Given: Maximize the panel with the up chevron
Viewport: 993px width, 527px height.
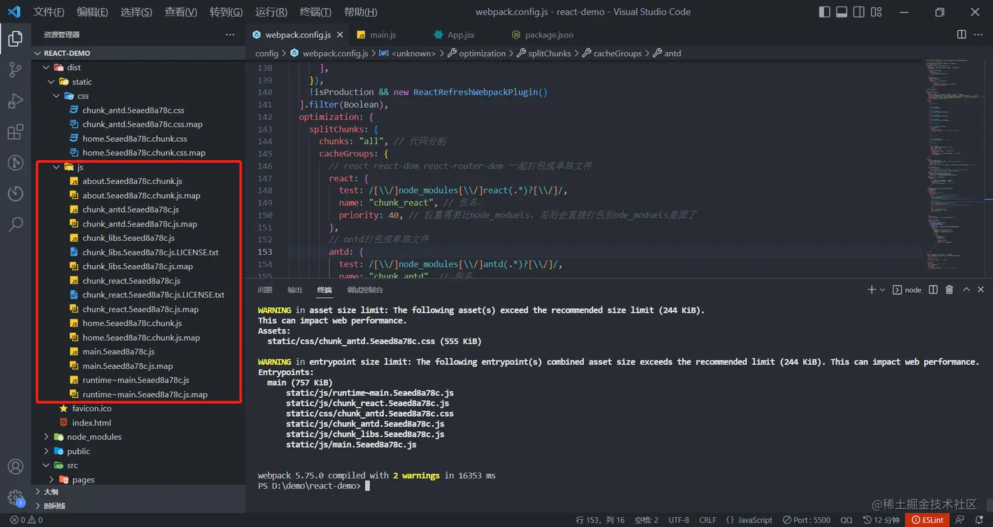Looking at the screenshot, I should (966, 289).
